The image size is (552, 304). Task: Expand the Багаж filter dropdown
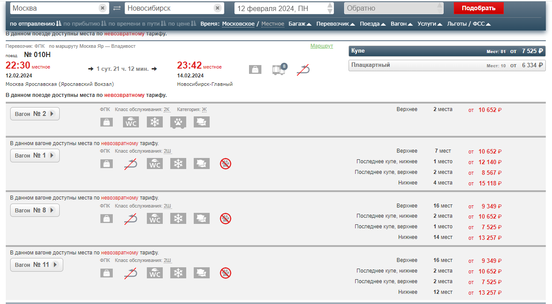tap(299, 24)
